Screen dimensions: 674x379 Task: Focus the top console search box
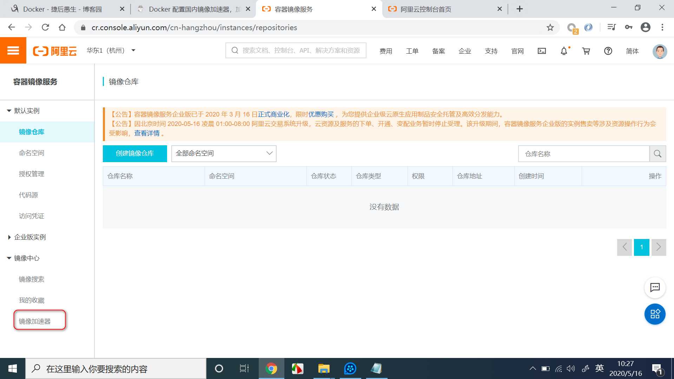point(296,51)
